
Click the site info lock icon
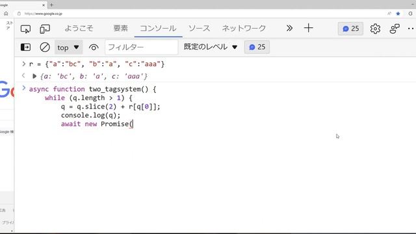click(19, 14)
